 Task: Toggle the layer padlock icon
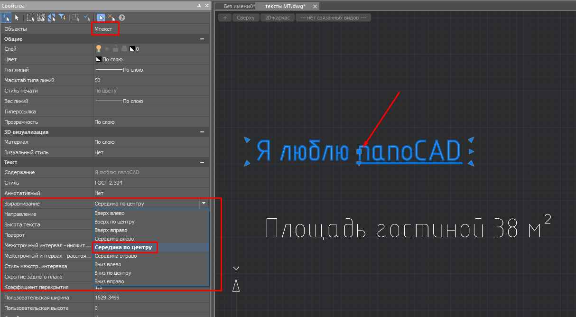tap(115, 48)
